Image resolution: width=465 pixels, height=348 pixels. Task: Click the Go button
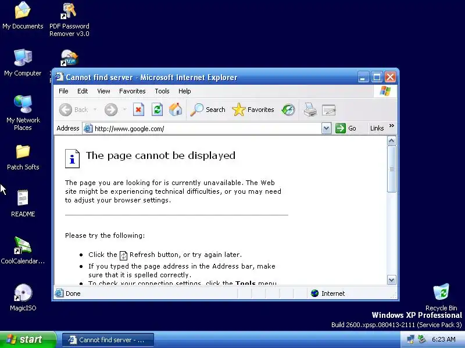coord(346,128)
